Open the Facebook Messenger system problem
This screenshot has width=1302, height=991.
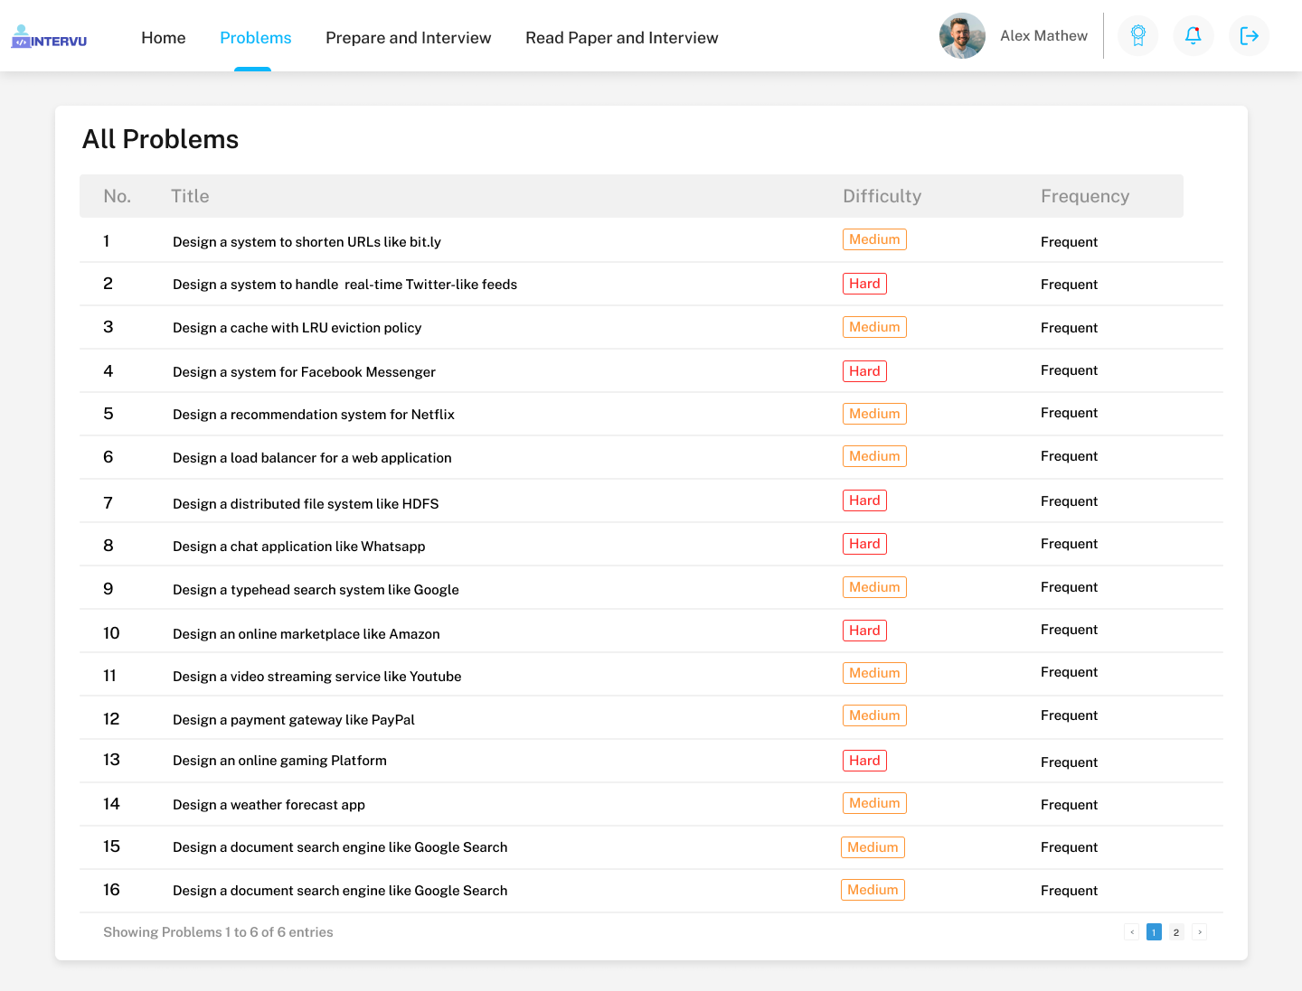(304, 372)
